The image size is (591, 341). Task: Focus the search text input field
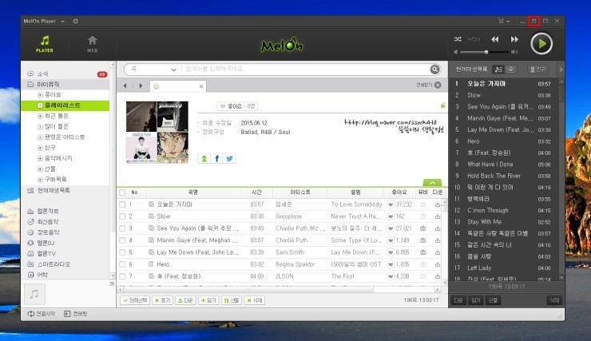(x=305, y=69)
